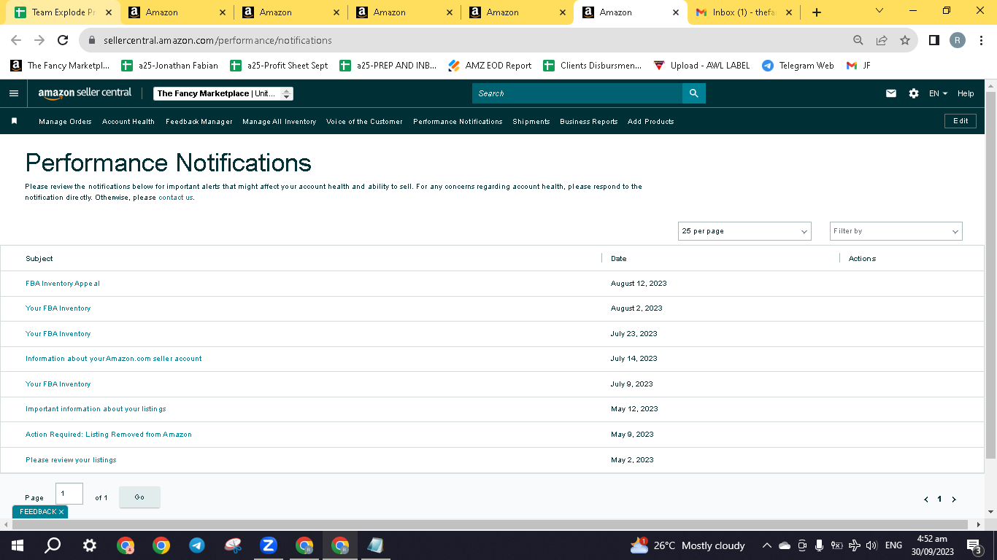This screenshot has width=997, height=560.
Task: Open Action Required: Listing Removed notification
Action: tap(108, 435)
